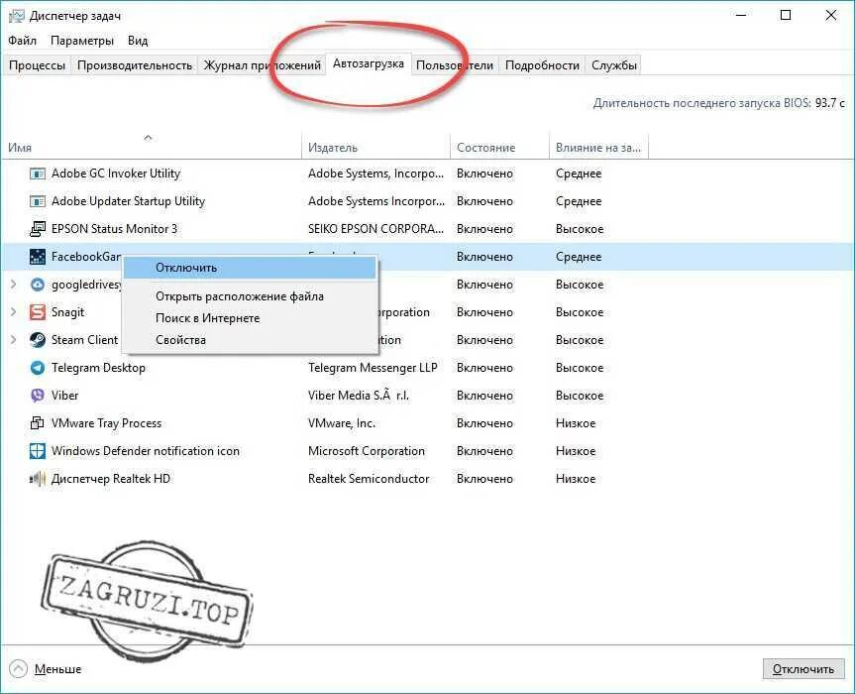The width and height of the screenshot is (855, 694).
Task: Click the Realtek HD speaker icon
Action: pyautogui.click(x=37, y=479)
